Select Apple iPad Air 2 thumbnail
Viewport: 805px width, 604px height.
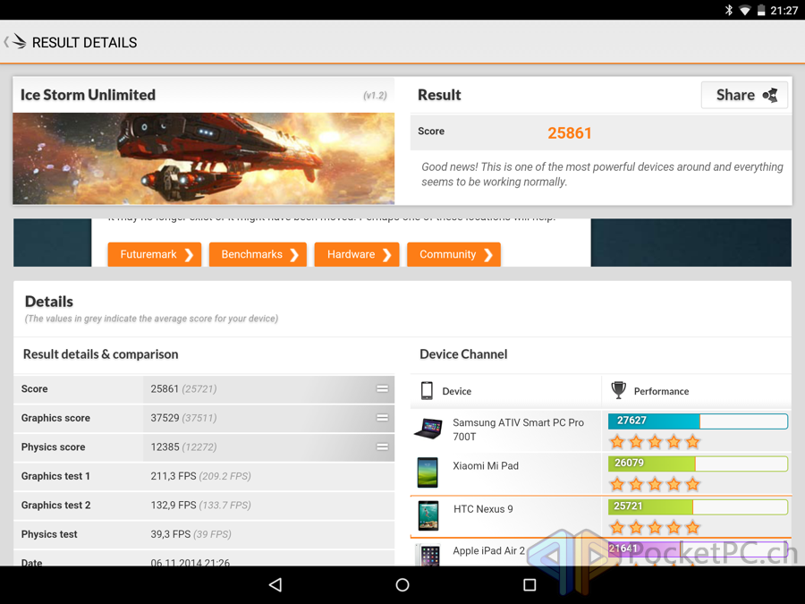(x=429, y=555)
